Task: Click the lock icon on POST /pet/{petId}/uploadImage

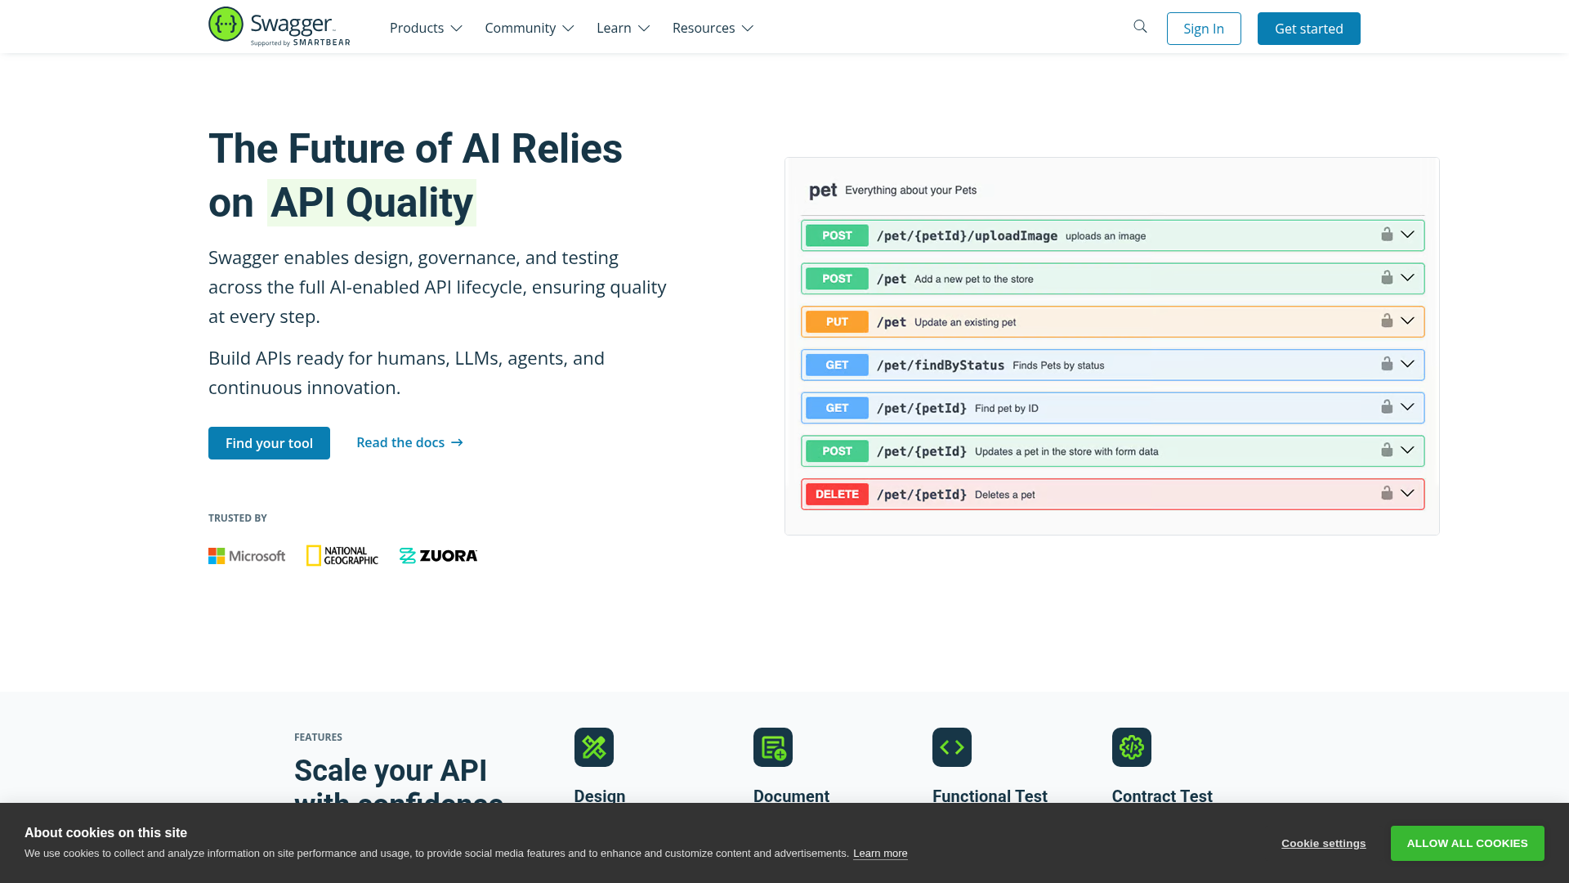Action: [x=1386, y=235]
